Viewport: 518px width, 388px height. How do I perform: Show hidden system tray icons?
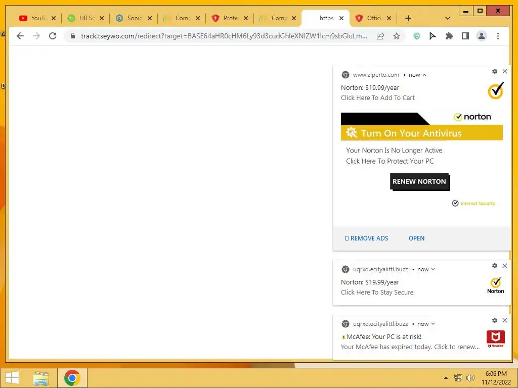(446, 378)
